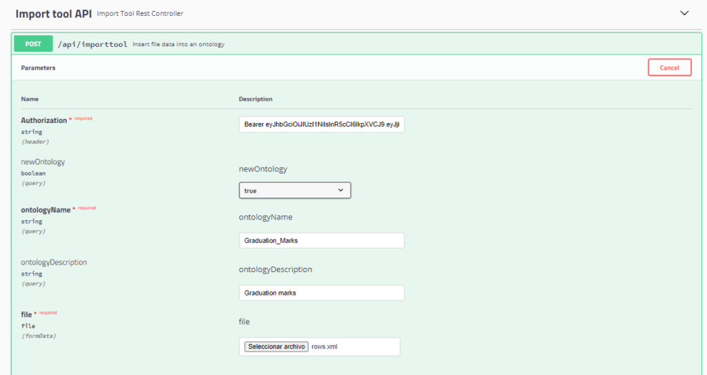Click the Import tool API heading
Screen dimensions: 707x375
pyautogui.click(x=54, y=14)
